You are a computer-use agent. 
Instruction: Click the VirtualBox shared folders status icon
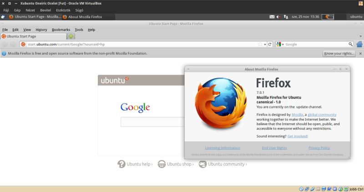point(318,189)
